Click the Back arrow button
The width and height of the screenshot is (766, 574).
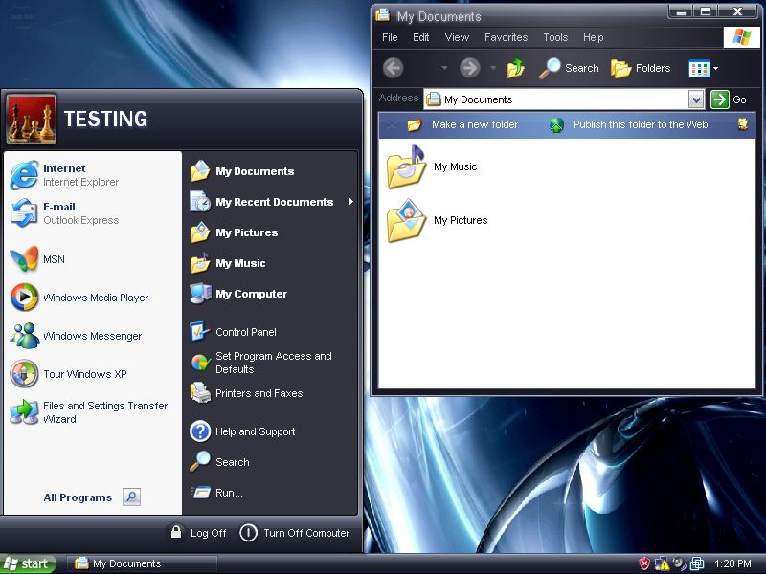pos(394,68)
